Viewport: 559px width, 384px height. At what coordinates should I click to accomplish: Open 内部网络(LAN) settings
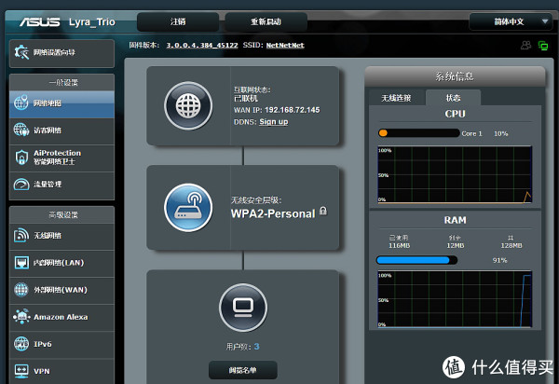(x=60, y=263)
